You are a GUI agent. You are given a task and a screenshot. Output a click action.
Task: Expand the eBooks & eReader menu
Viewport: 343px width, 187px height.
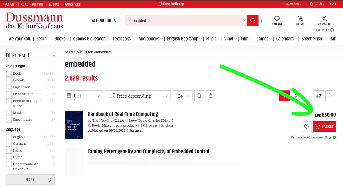pos(91,39)
